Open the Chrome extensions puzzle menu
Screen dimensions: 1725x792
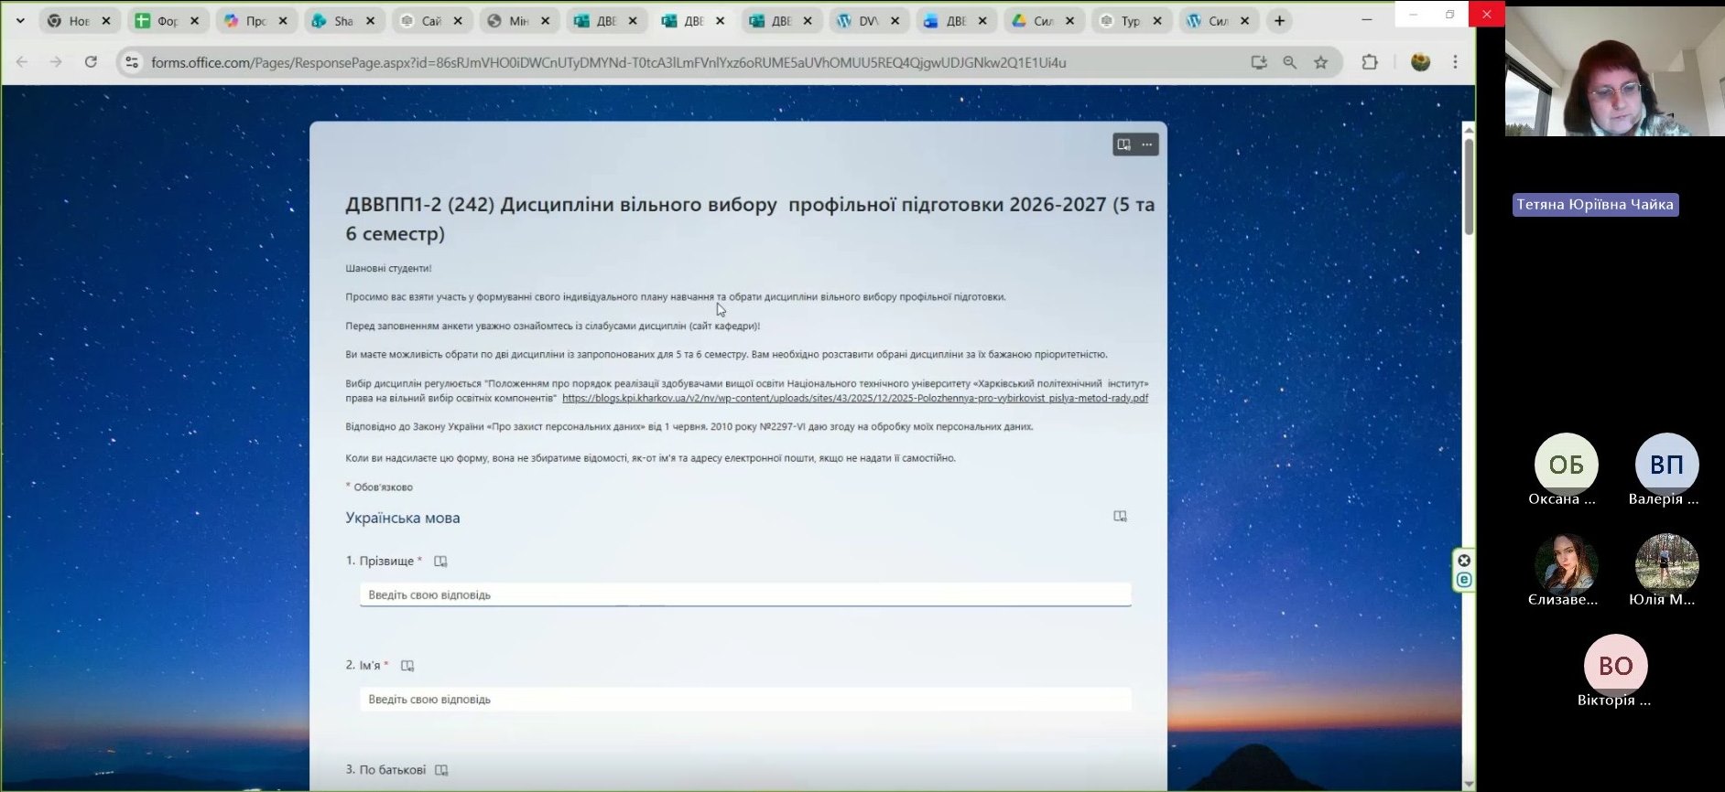[x=1370, y=62]
